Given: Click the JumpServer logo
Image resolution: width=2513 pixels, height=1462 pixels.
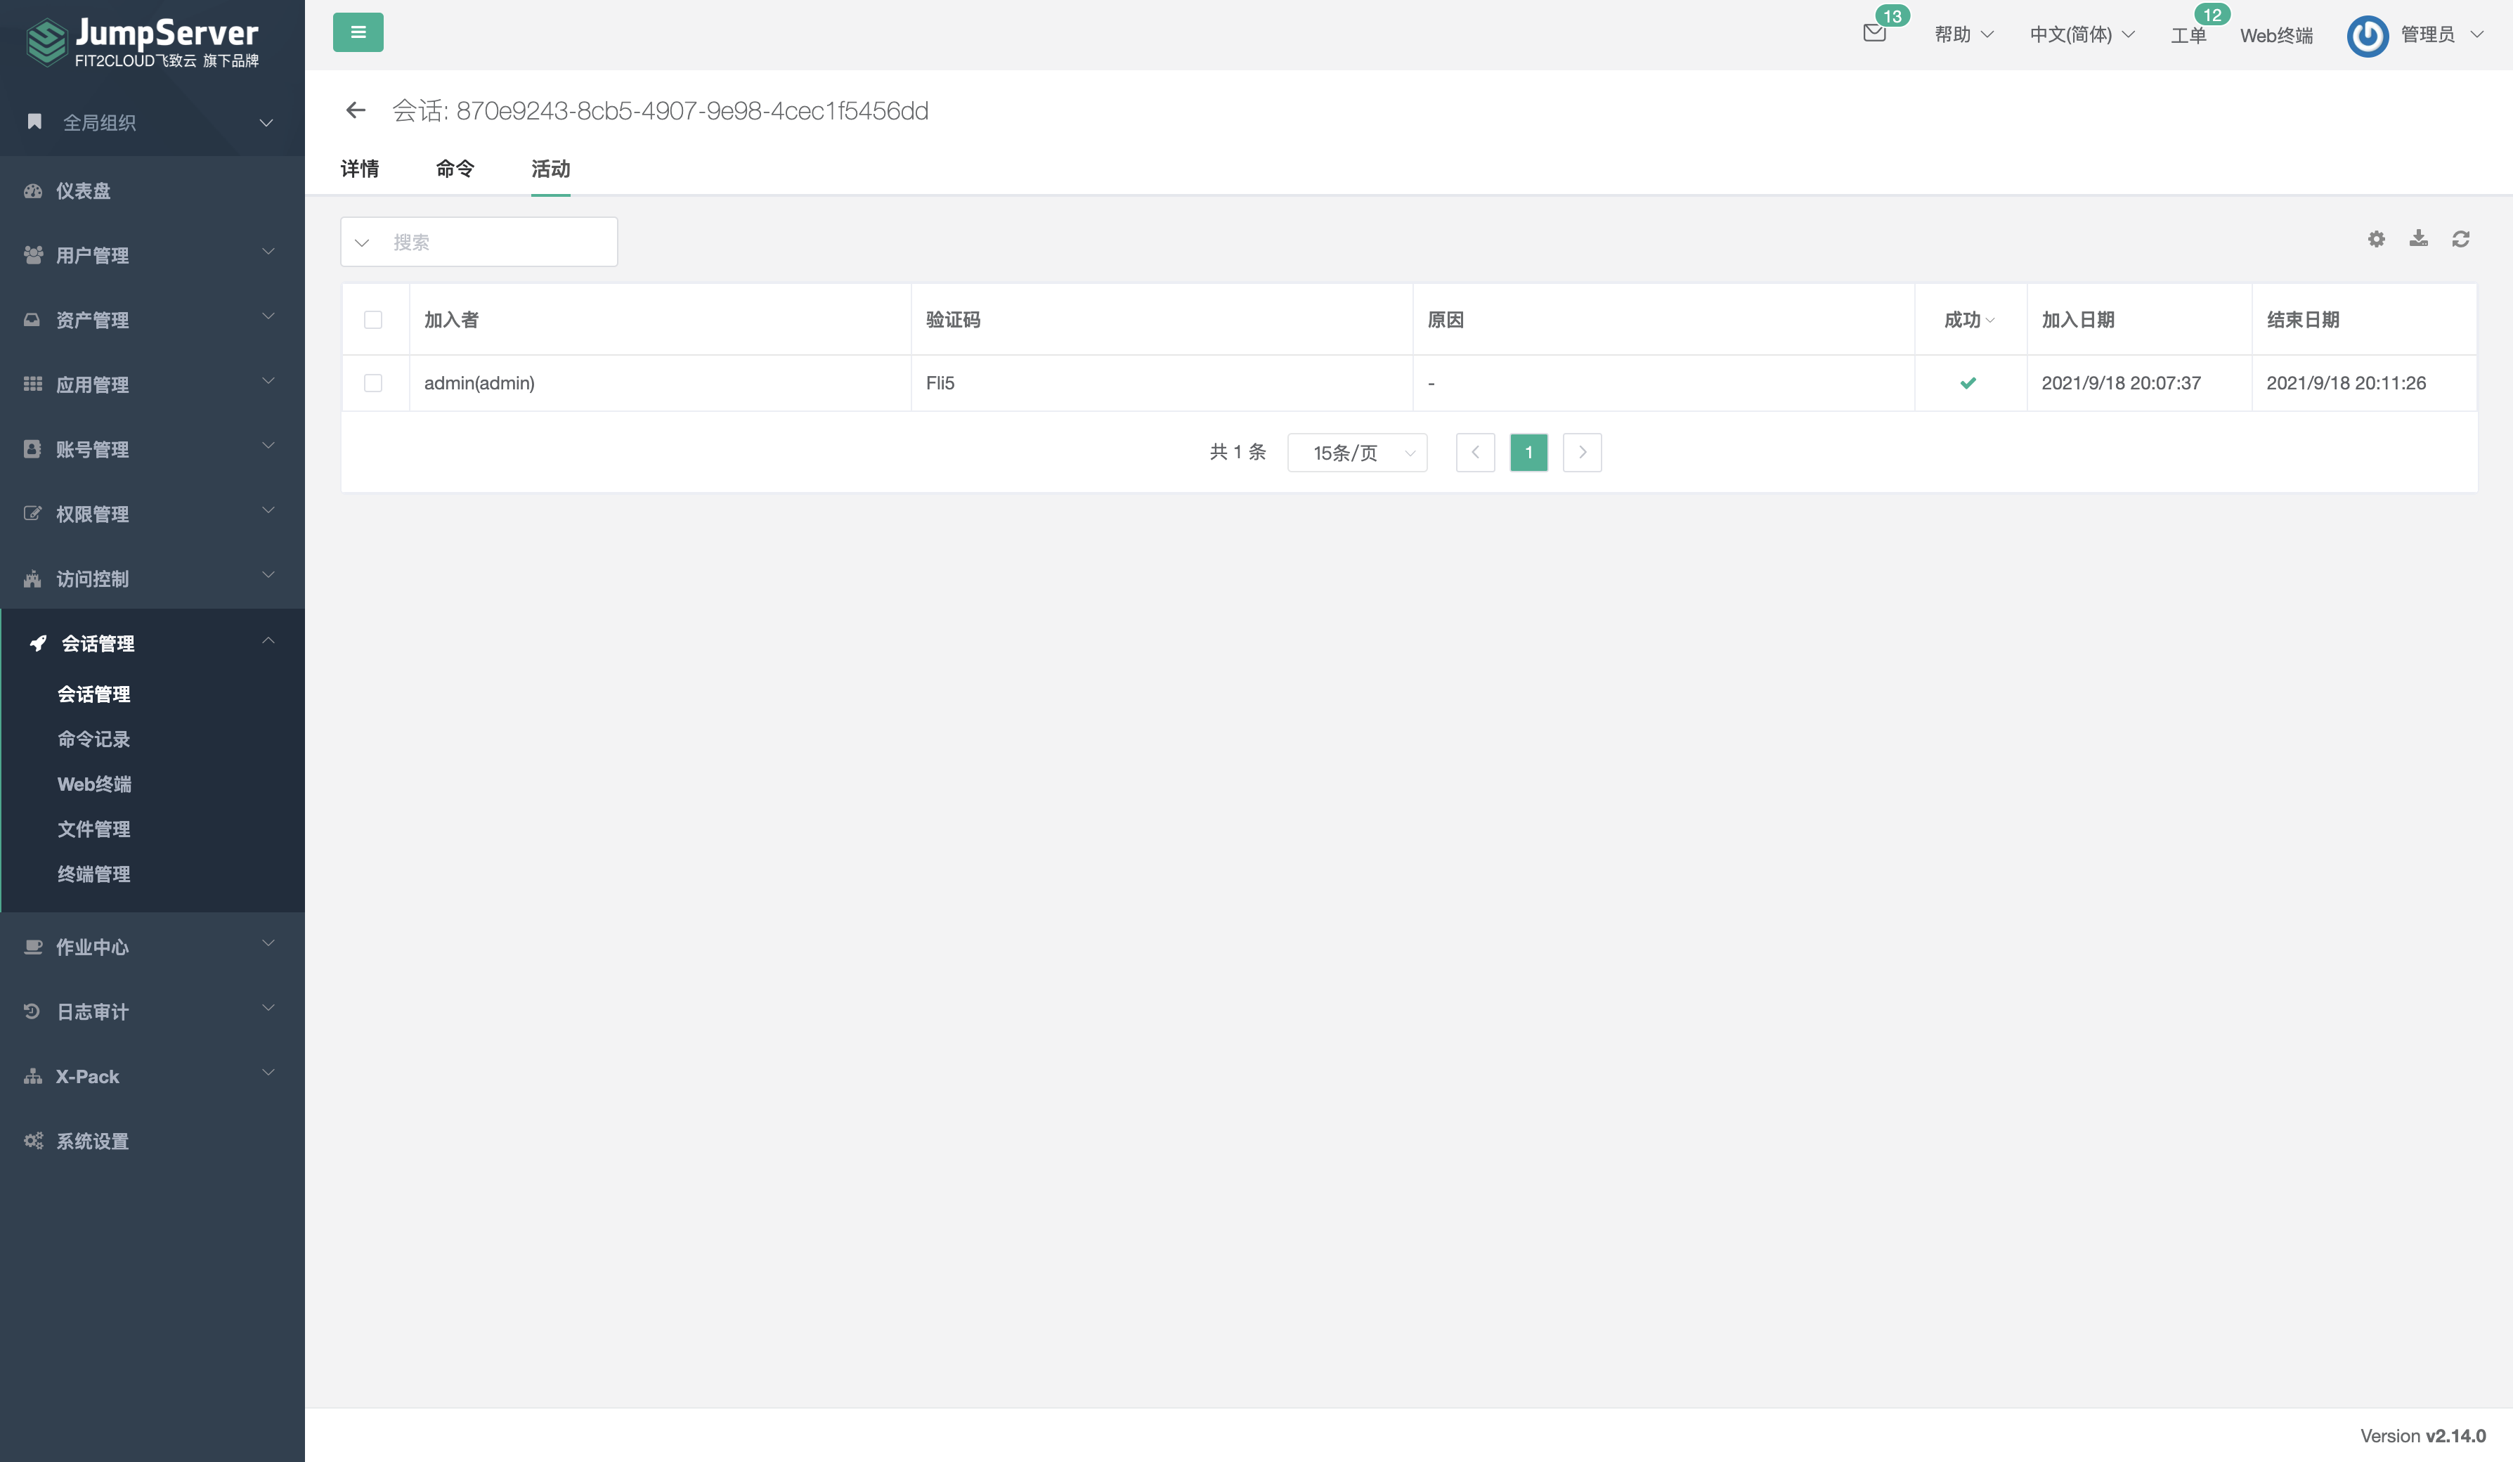Looking at the screenshot, I should click(143, 43).
